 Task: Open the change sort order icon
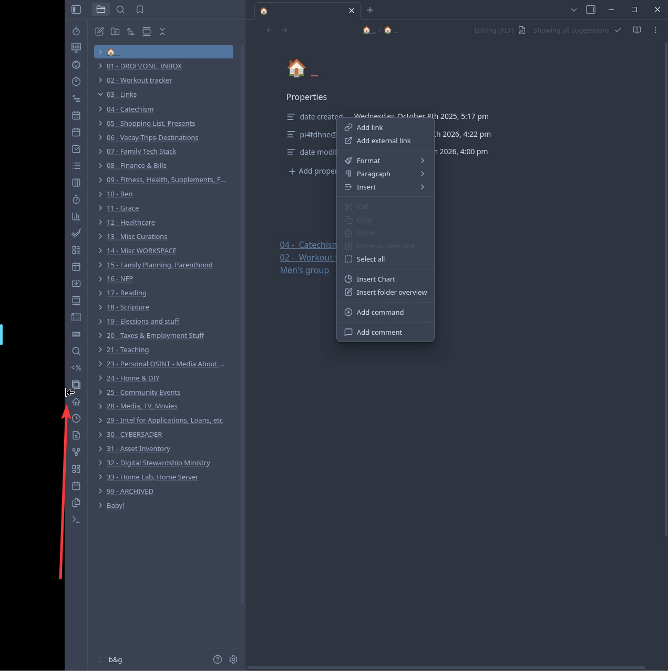pyautogui.click(x=131, y=32)
